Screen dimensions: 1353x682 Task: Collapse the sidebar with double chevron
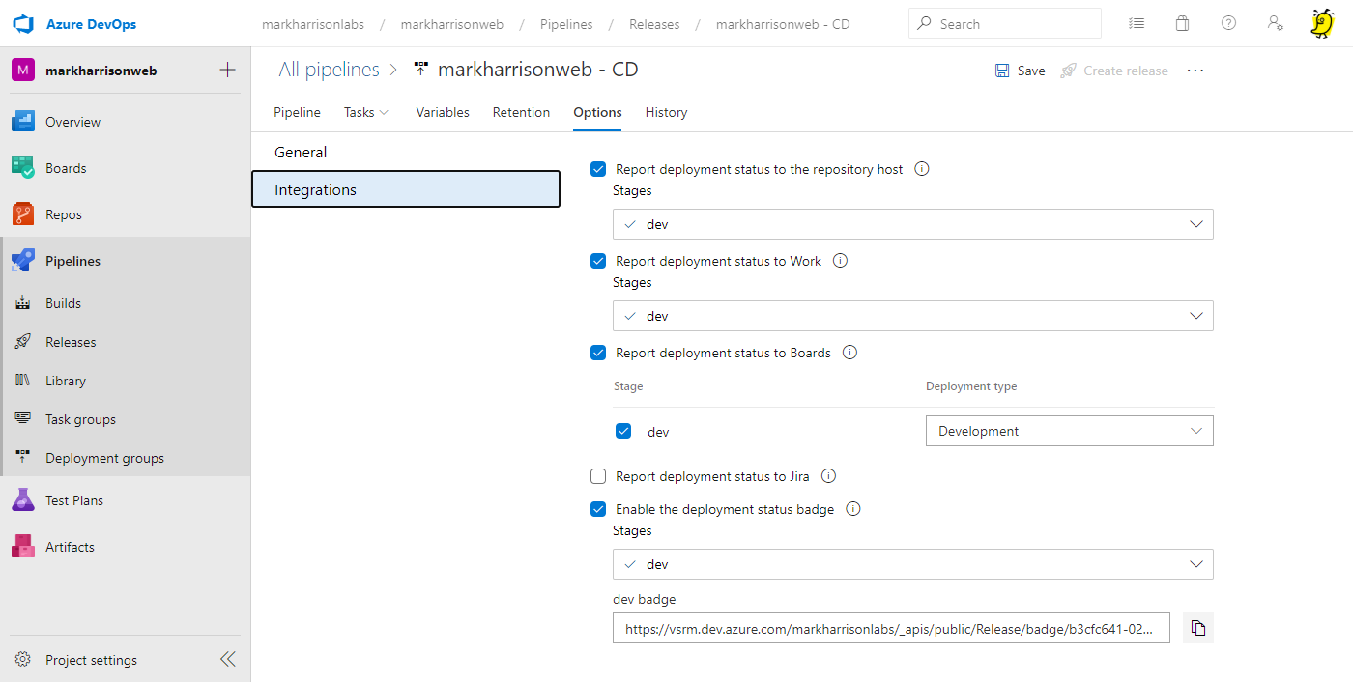pyautogui.click(x=227, y=659)
